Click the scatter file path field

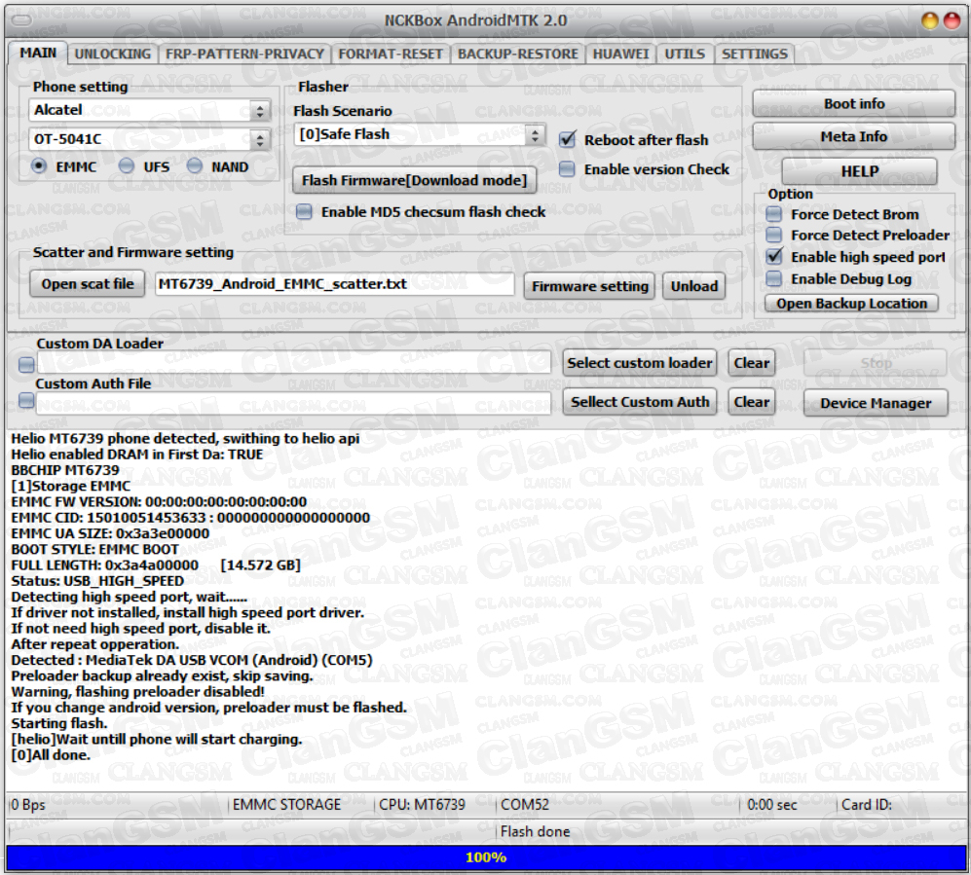(x=334, y=284)
